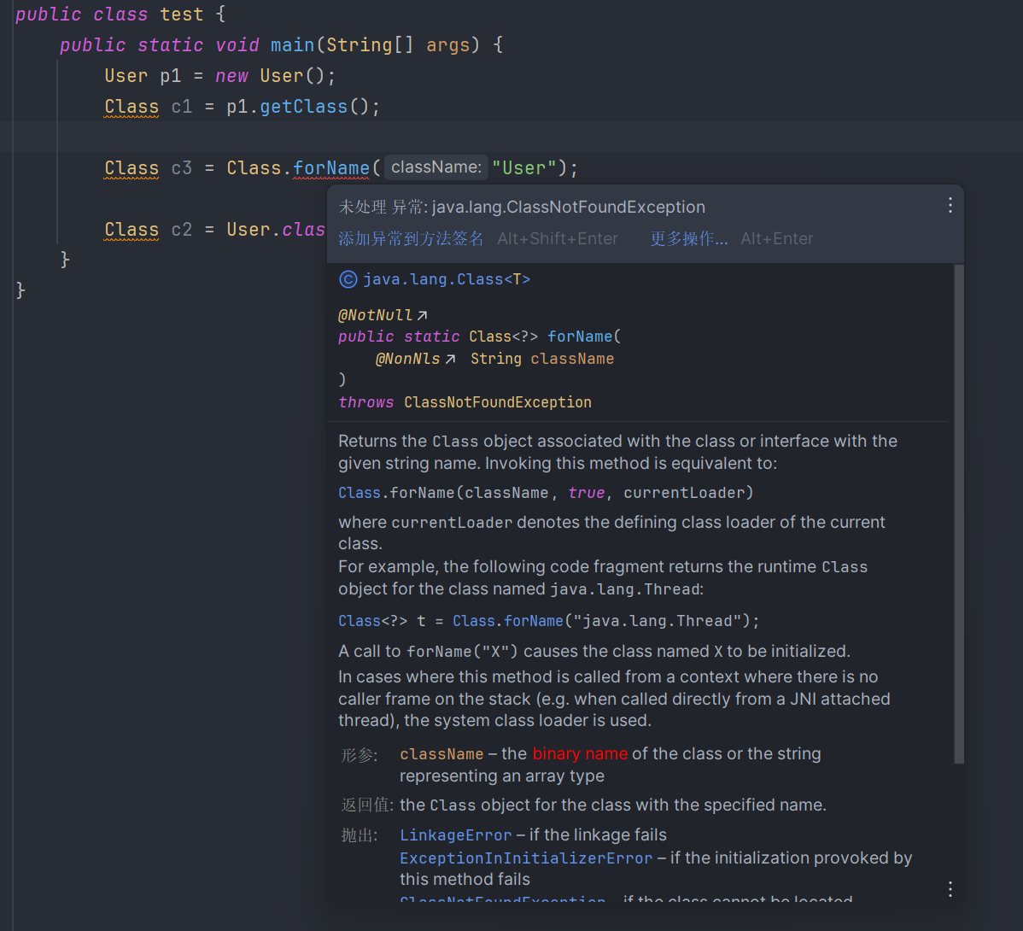This screenshot has height=931, width=1023.
Task: Follow ClassNotFoundException in the throws clause
Action: (497, 402)
